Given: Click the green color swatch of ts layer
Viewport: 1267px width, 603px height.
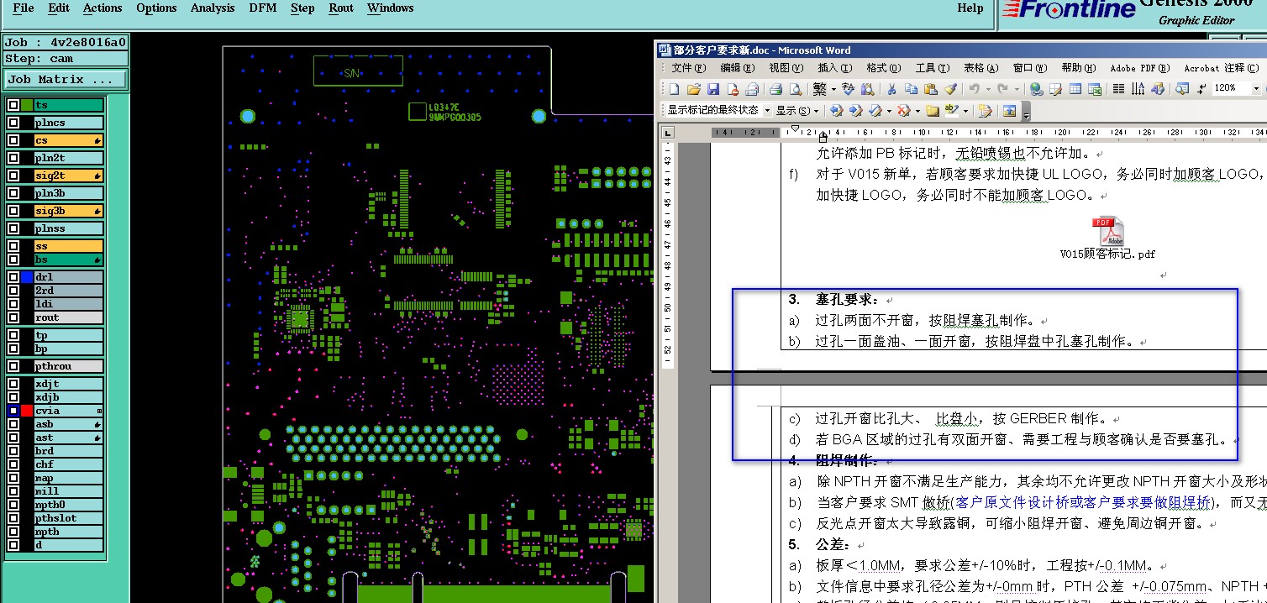Looking at the screenshot, I should tap(27, 105).
